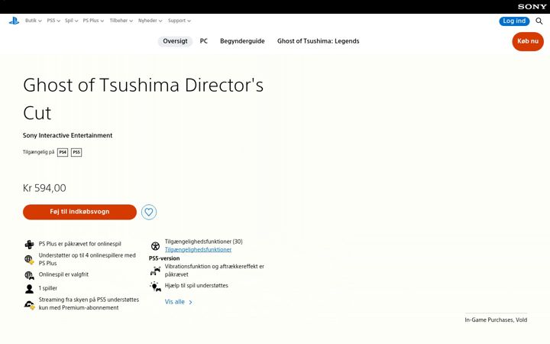550x344 pixels.
Task: Select the Oversigt tab
Action: click(175, 41)
